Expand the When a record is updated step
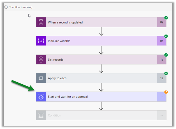 point(101,22)
